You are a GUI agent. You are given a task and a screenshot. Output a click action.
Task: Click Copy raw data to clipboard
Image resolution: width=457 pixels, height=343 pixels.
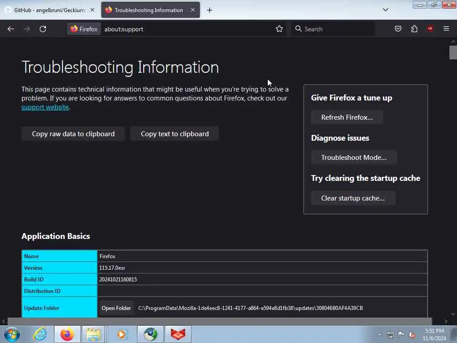pos(73,134)
